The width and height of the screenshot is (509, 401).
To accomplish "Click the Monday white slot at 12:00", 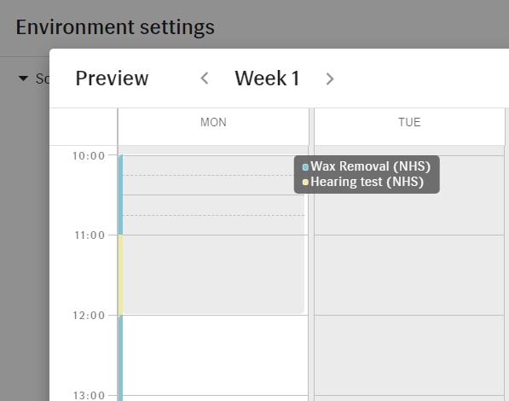I will tap(216, 355).
